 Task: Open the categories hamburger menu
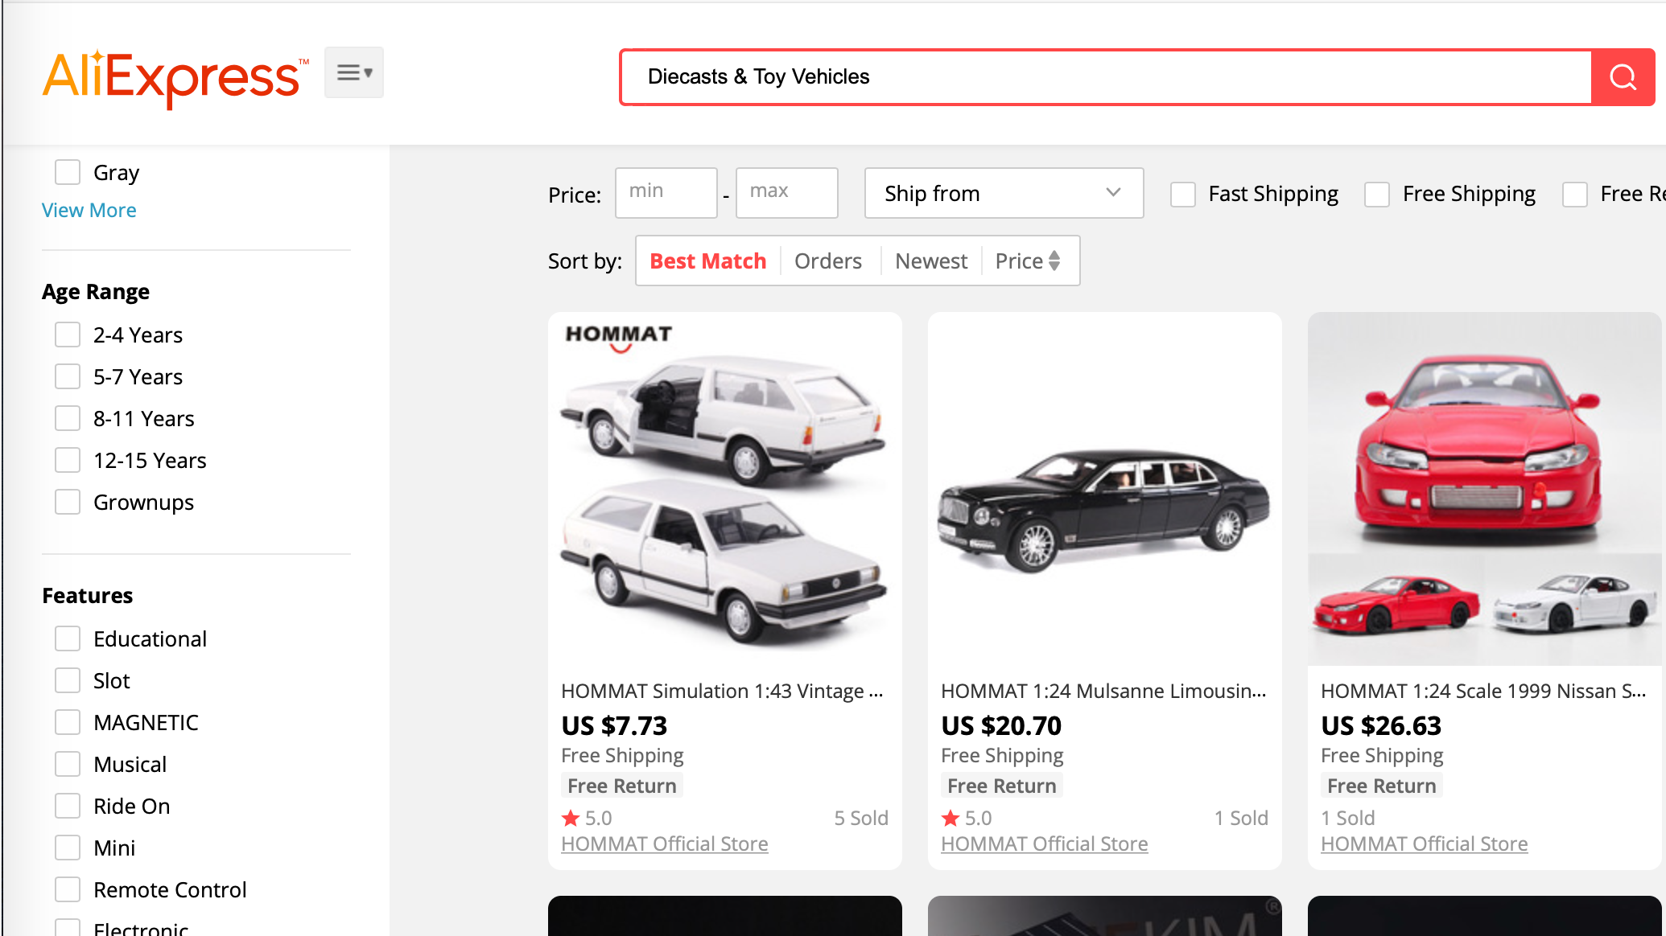[353, 73]
